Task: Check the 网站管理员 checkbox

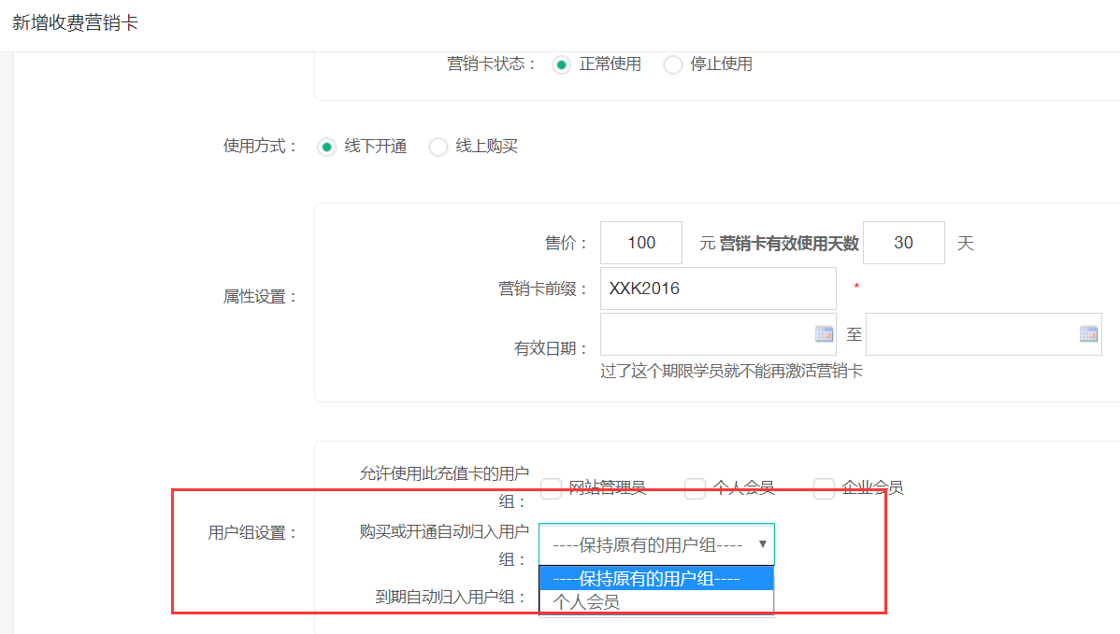Action: coord(552,488)
